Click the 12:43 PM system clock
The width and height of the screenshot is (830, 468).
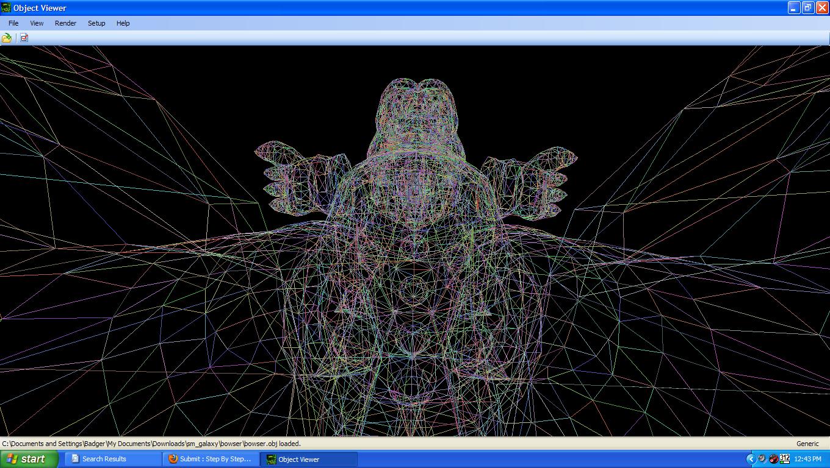(807, 459)
